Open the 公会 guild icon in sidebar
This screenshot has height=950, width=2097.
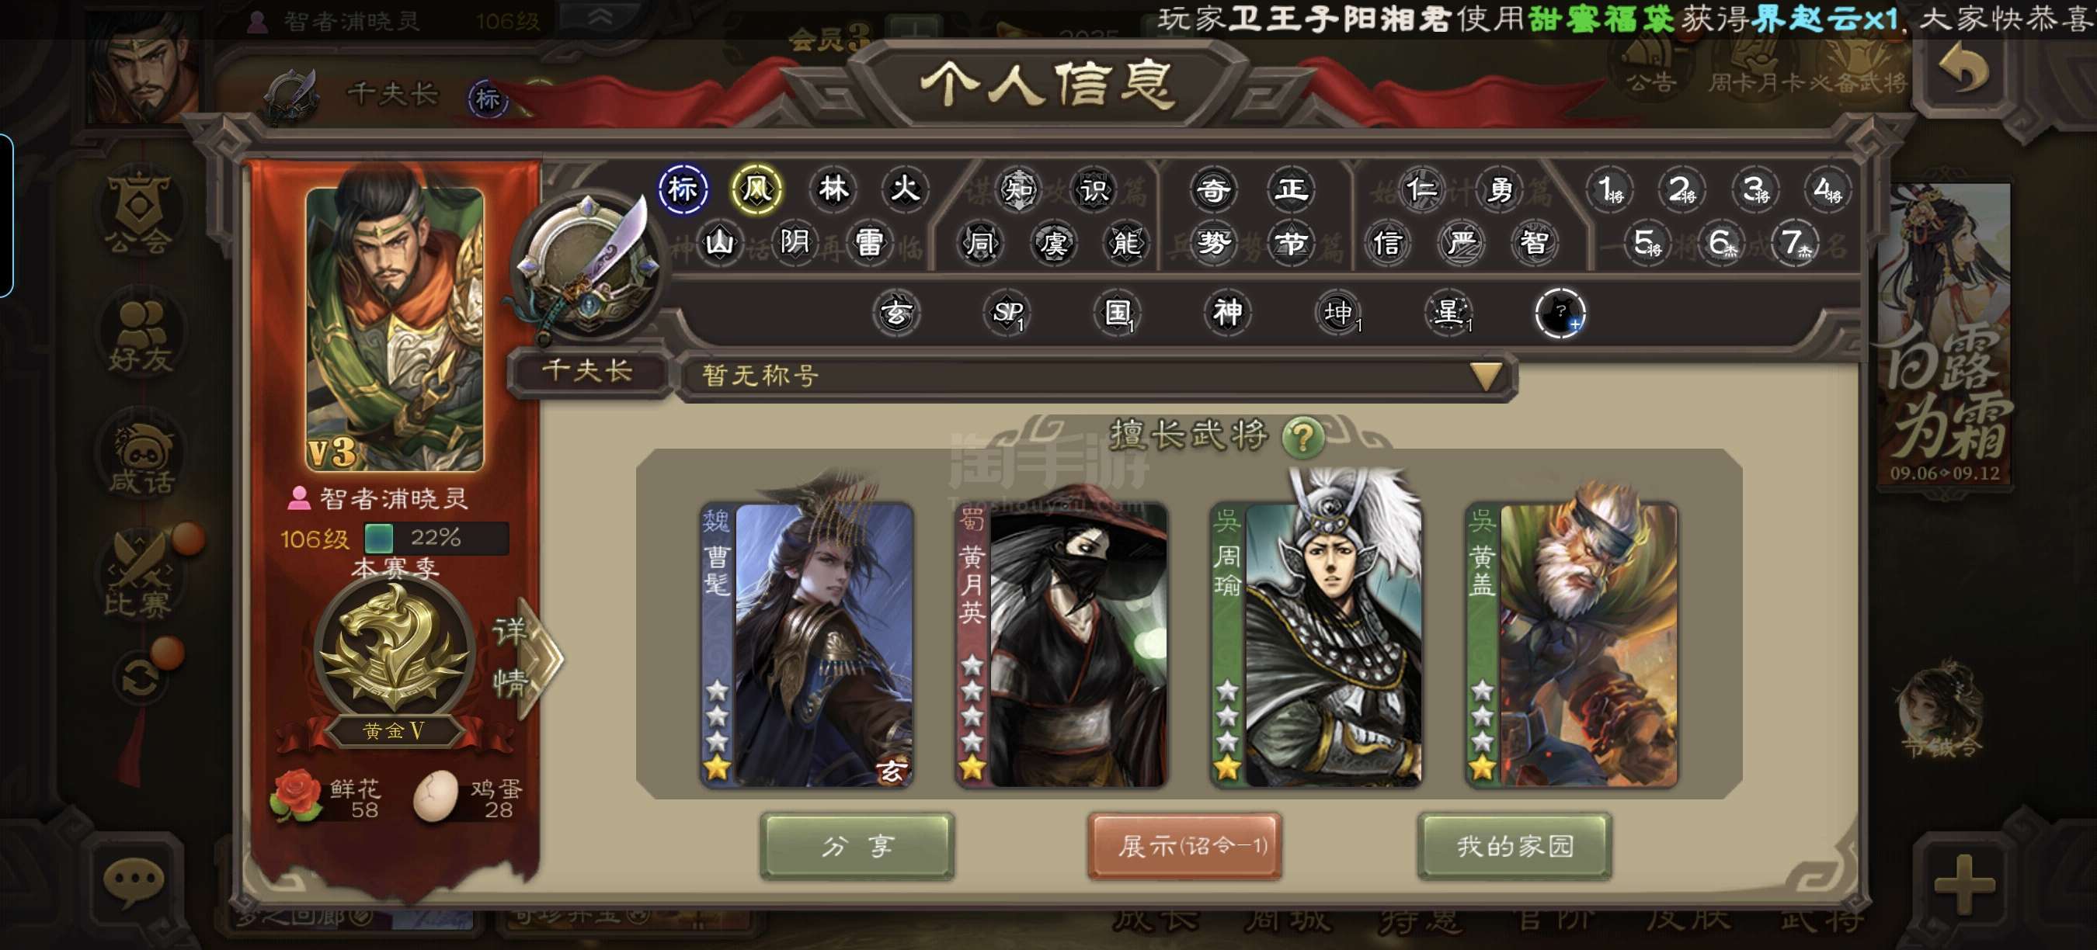coord(141,210)
